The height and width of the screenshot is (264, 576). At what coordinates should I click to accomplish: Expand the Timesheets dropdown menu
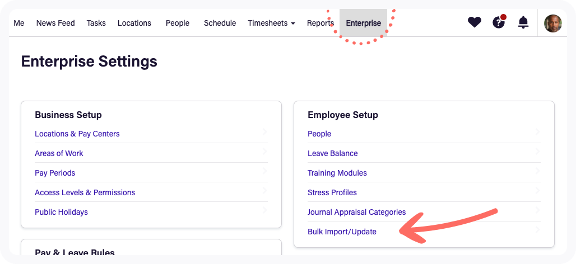pyautogui.click(x=271, y=23)
